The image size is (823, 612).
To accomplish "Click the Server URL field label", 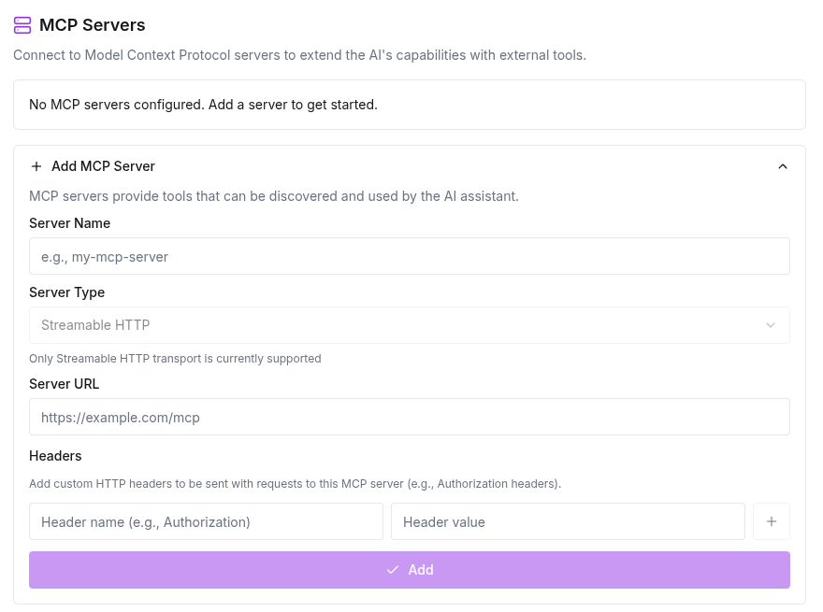I will pyautogui.click(x=65, y=384).
